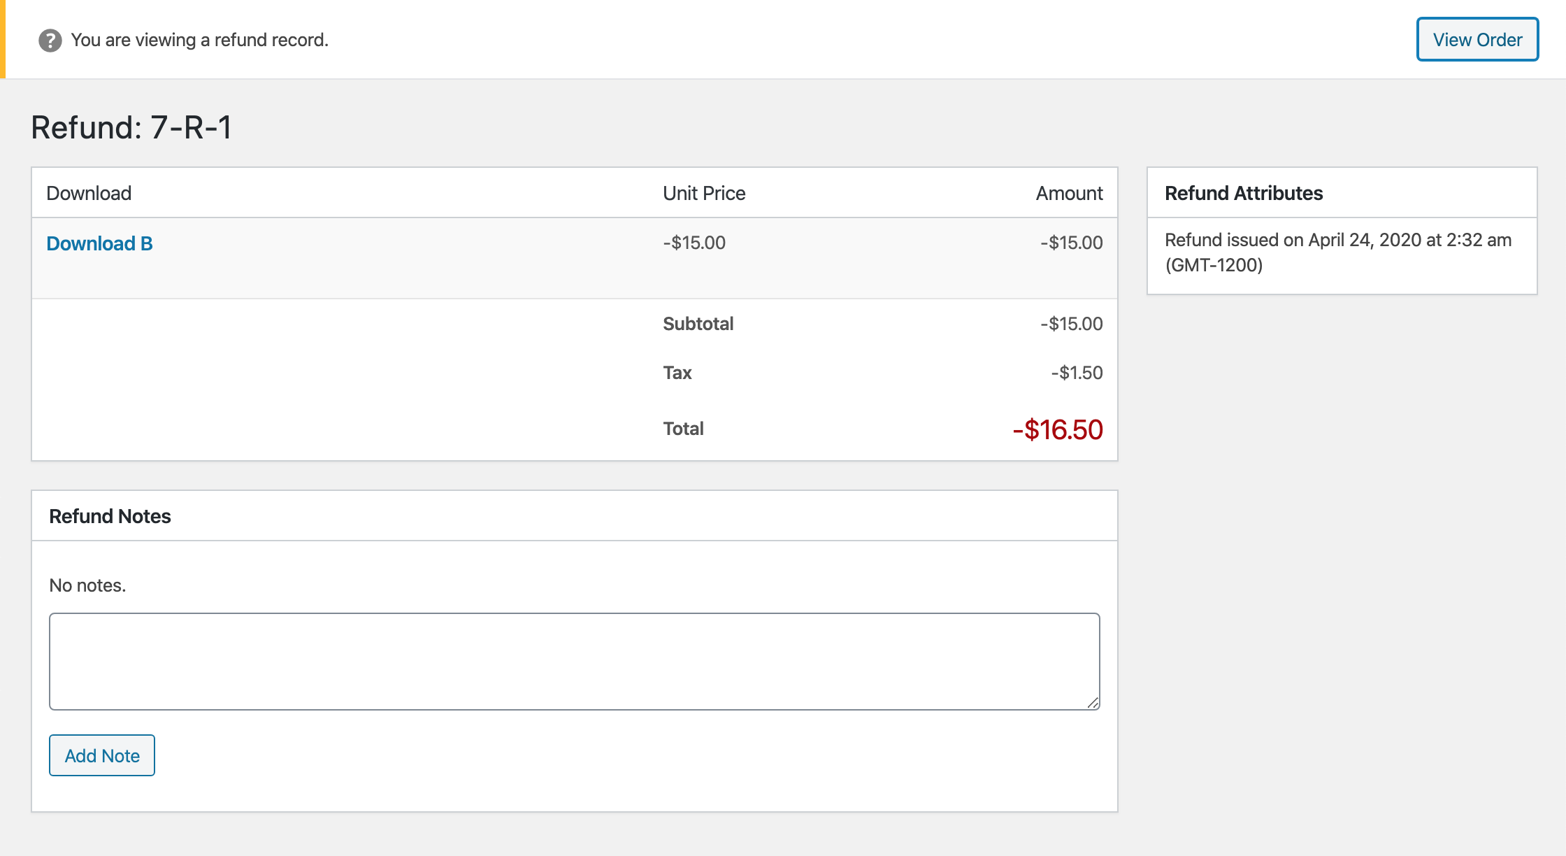
Task: Click the "Total" label
Action: [683, 429]
